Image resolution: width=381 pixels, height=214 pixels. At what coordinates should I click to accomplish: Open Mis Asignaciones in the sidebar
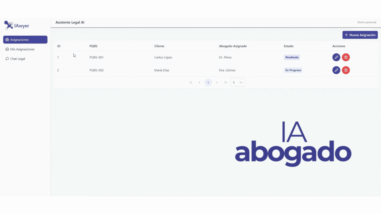click(x=22, y=49)
